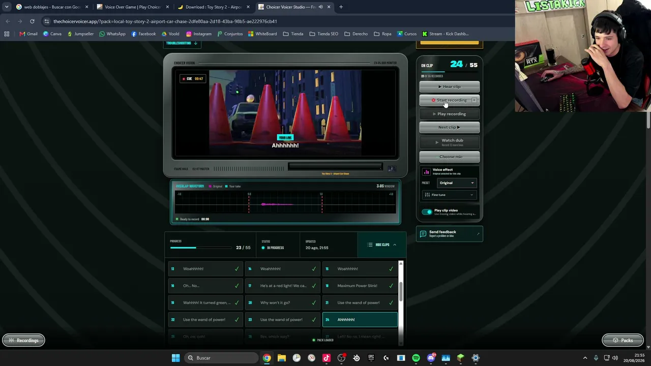Click the small button beside the monitor bar
The image size is (651, 366).
coord(392,168)
